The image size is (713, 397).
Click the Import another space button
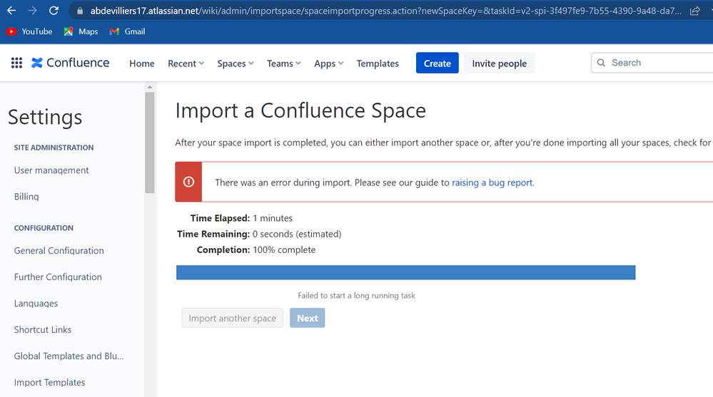pyautogui.click(x=233, y=318)
